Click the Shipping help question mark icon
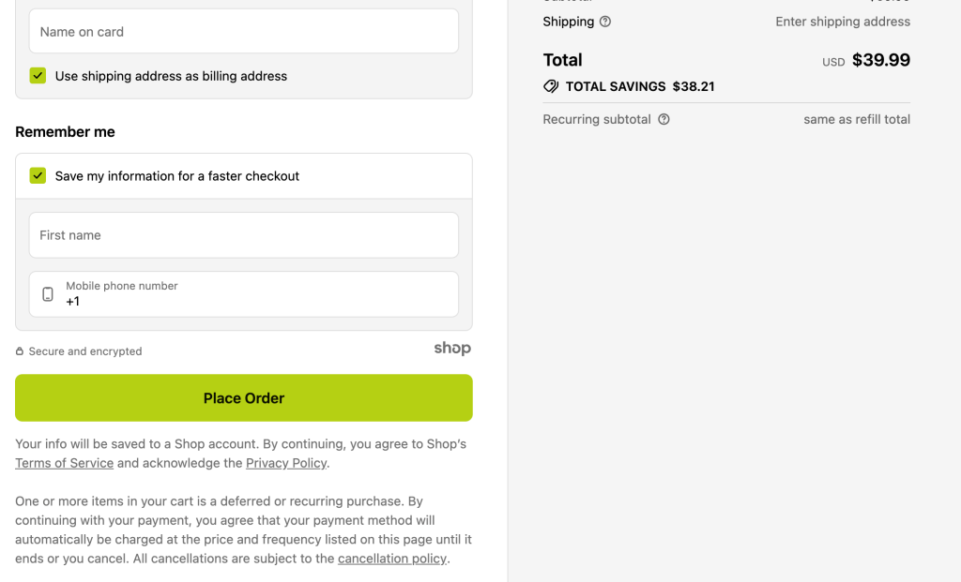This screenshot has width=961, height=582. 605,22
